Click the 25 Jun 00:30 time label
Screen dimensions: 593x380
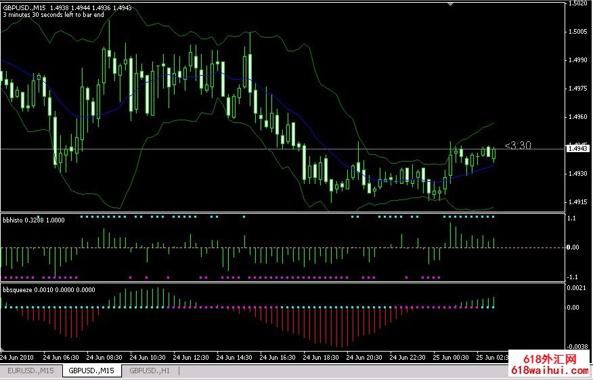[453, 357]
